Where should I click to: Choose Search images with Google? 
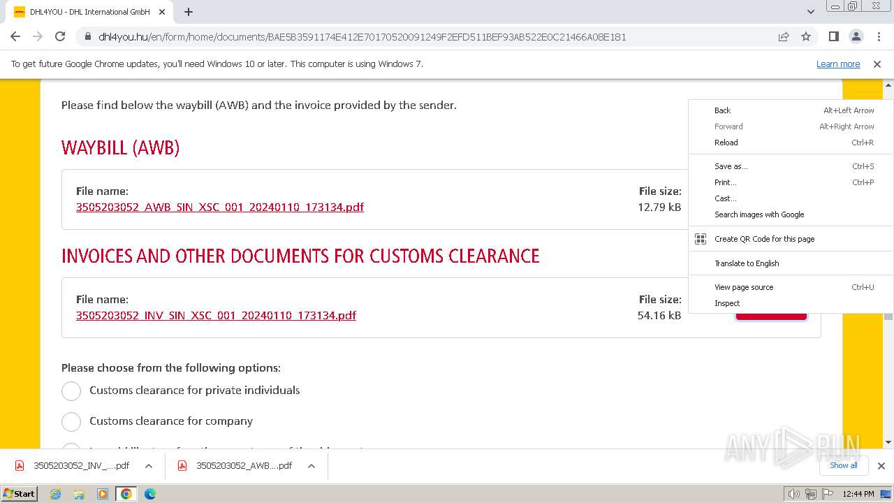pos(791,214)
